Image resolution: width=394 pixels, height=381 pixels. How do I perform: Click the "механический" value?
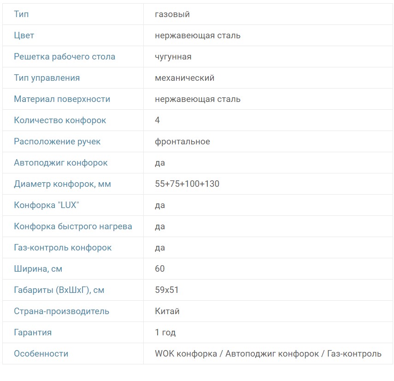pos(185,78)
